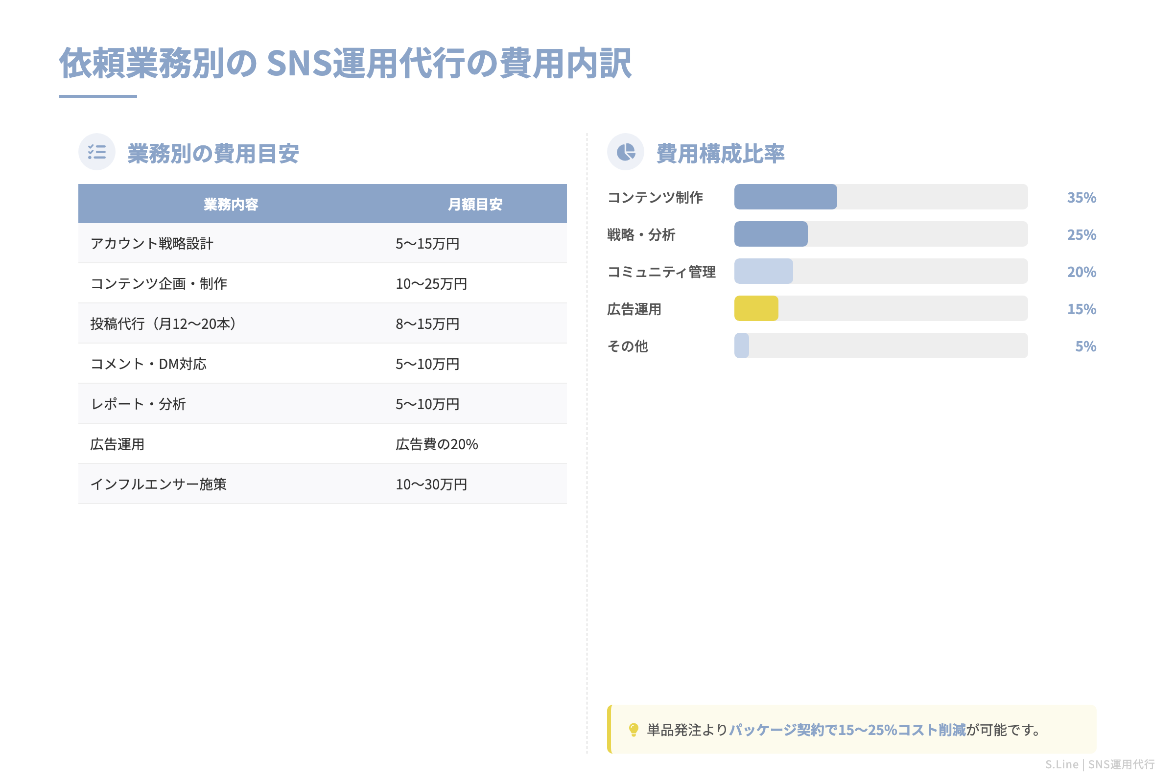The width and height of the screenshot is (1175, 783).
Task: Click the lightbulb icon in the yellow note box
Action: [634, 730]
